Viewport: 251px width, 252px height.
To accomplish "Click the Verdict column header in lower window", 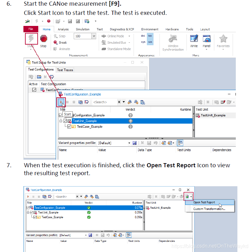I will click(x=89, y=203).
